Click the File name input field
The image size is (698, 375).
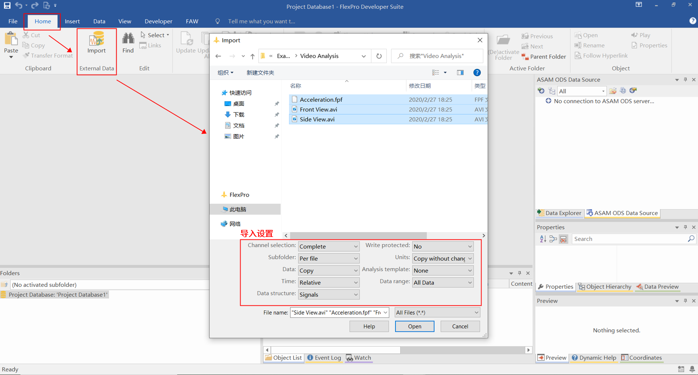pyautogui.click(x=339, y=312)
